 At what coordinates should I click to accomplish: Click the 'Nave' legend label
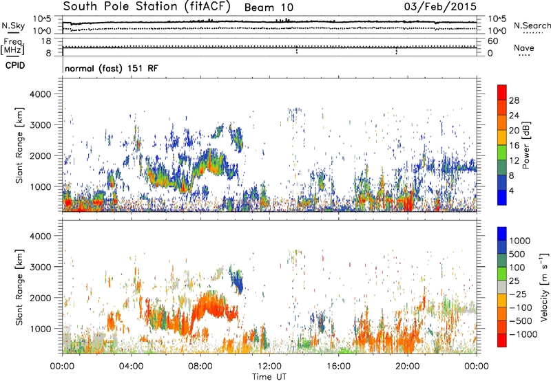coord(524,47)
